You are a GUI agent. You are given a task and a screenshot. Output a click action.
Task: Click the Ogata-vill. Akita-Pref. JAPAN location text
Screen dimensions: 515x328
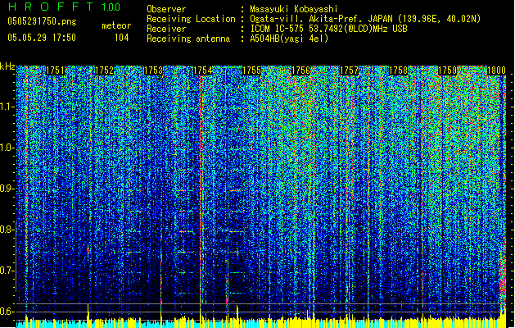click(x=365, y=19)
